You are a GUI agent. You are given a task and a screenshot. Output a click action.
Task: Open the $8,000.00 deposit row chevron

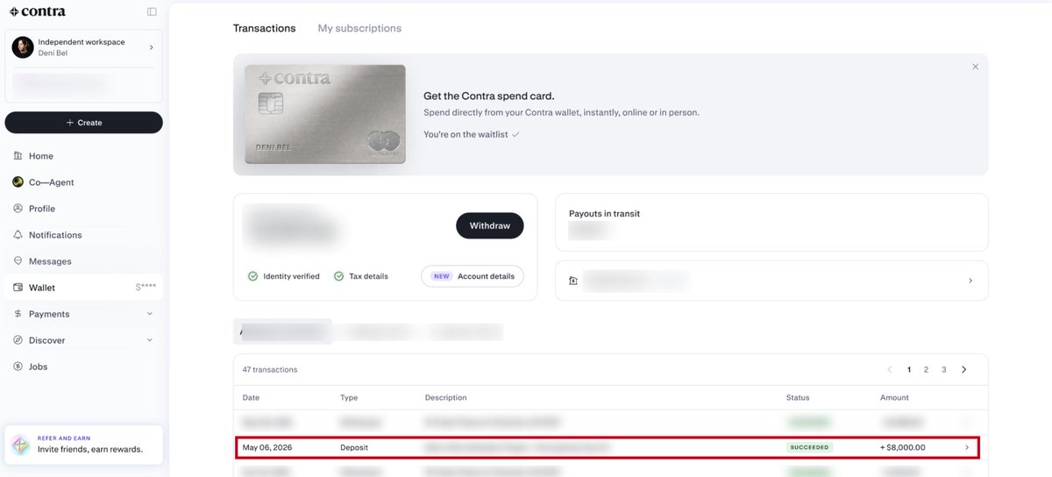967,447
